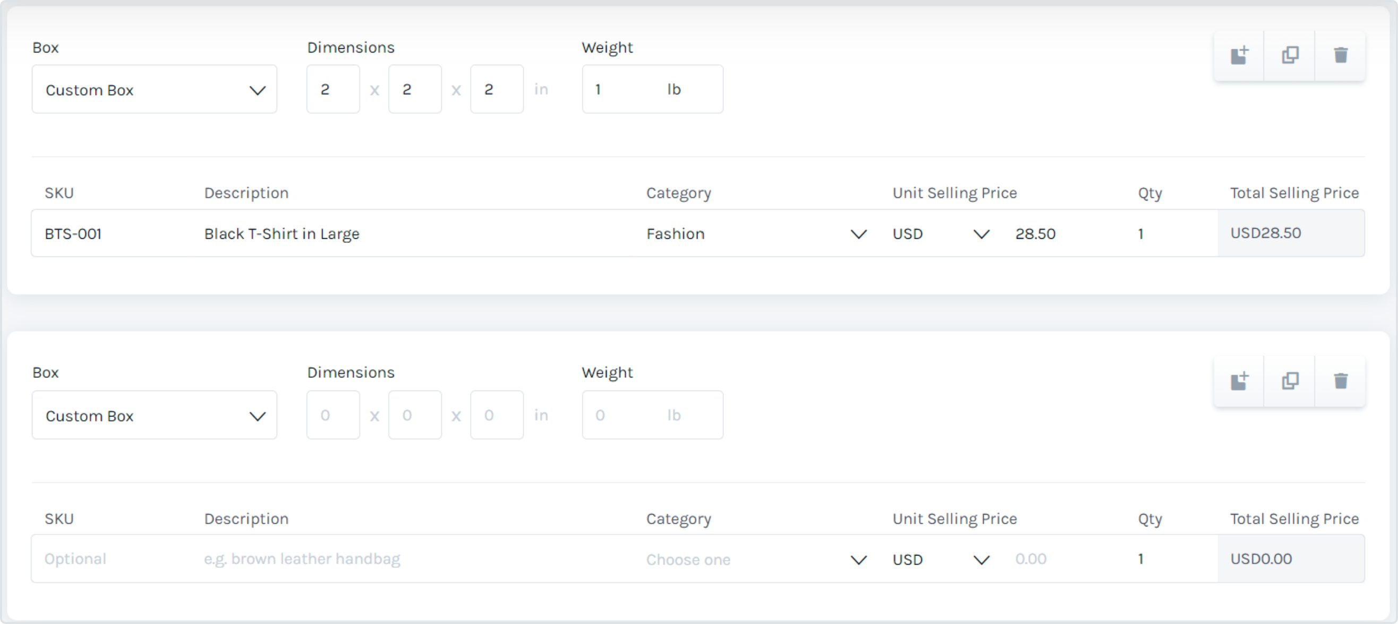This screenshot has height=624, width=1398.
Task: Click add item icon in first box
Action: pyautogui.click(x=1239, y=55)
